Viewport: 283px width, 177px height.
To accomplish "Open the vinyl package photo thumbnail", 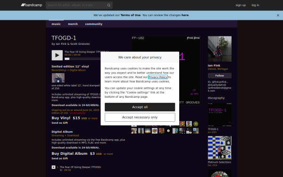I will click(x=58, y=78).
